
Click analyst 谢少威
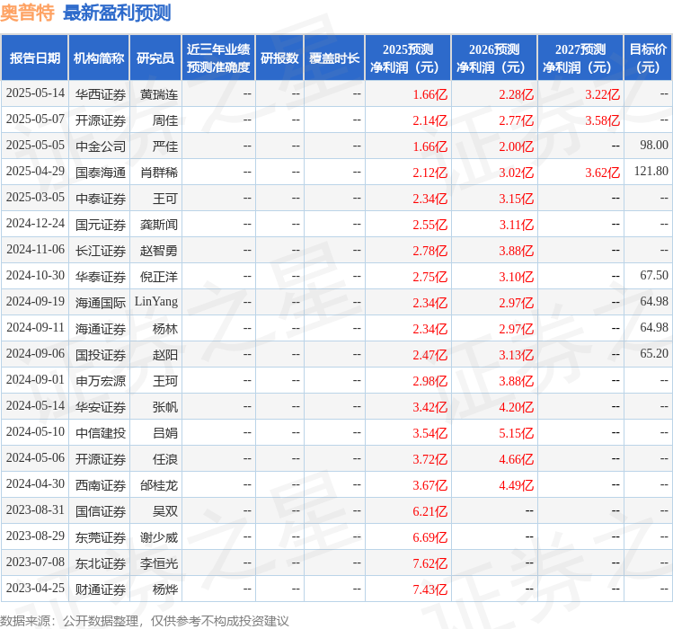pos(159,537)
